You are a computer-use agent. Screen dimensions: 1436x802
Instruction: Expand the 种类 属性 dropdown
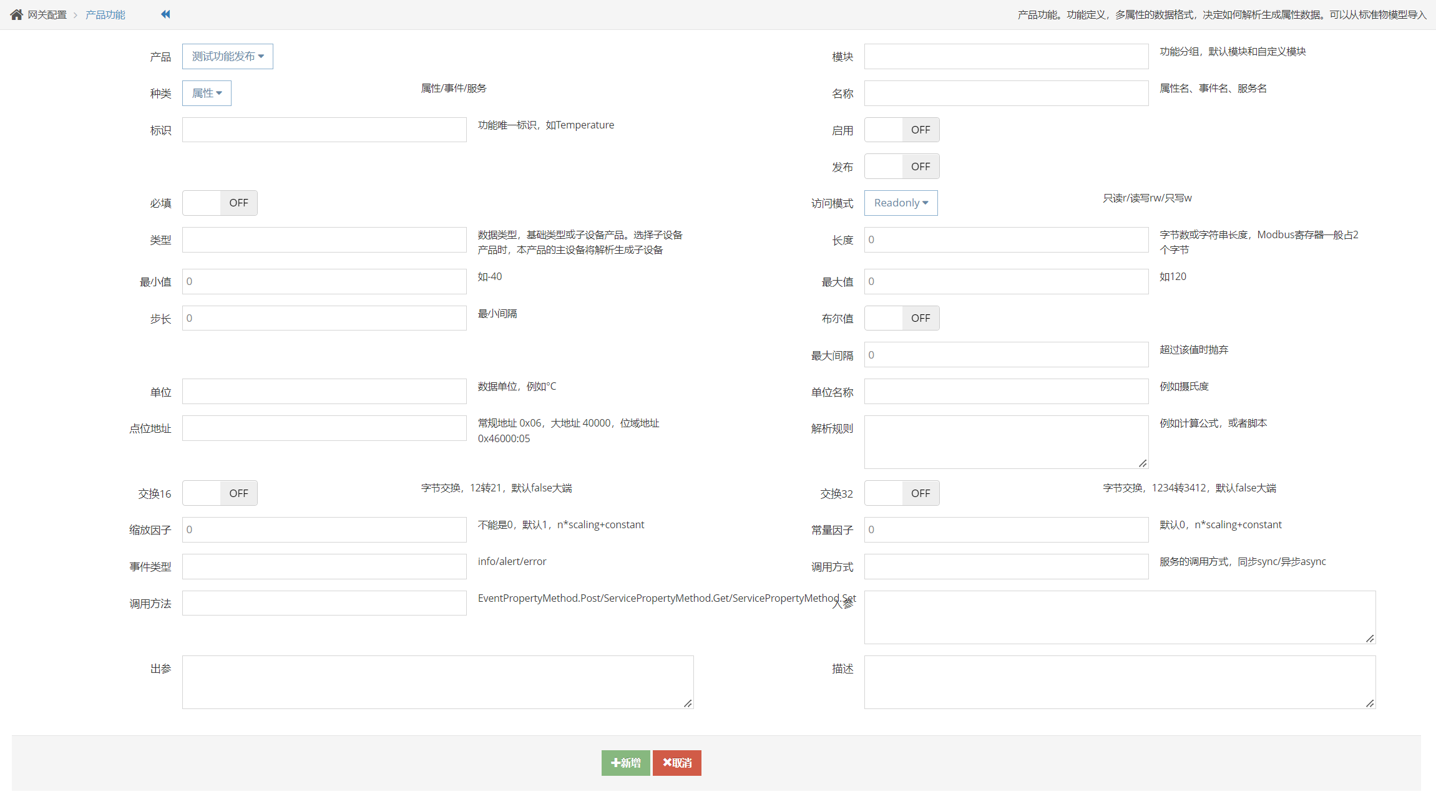click(207, 93)
